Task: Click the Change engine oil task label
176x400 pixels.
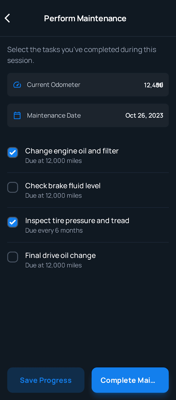Action: (x=72, y=151)
